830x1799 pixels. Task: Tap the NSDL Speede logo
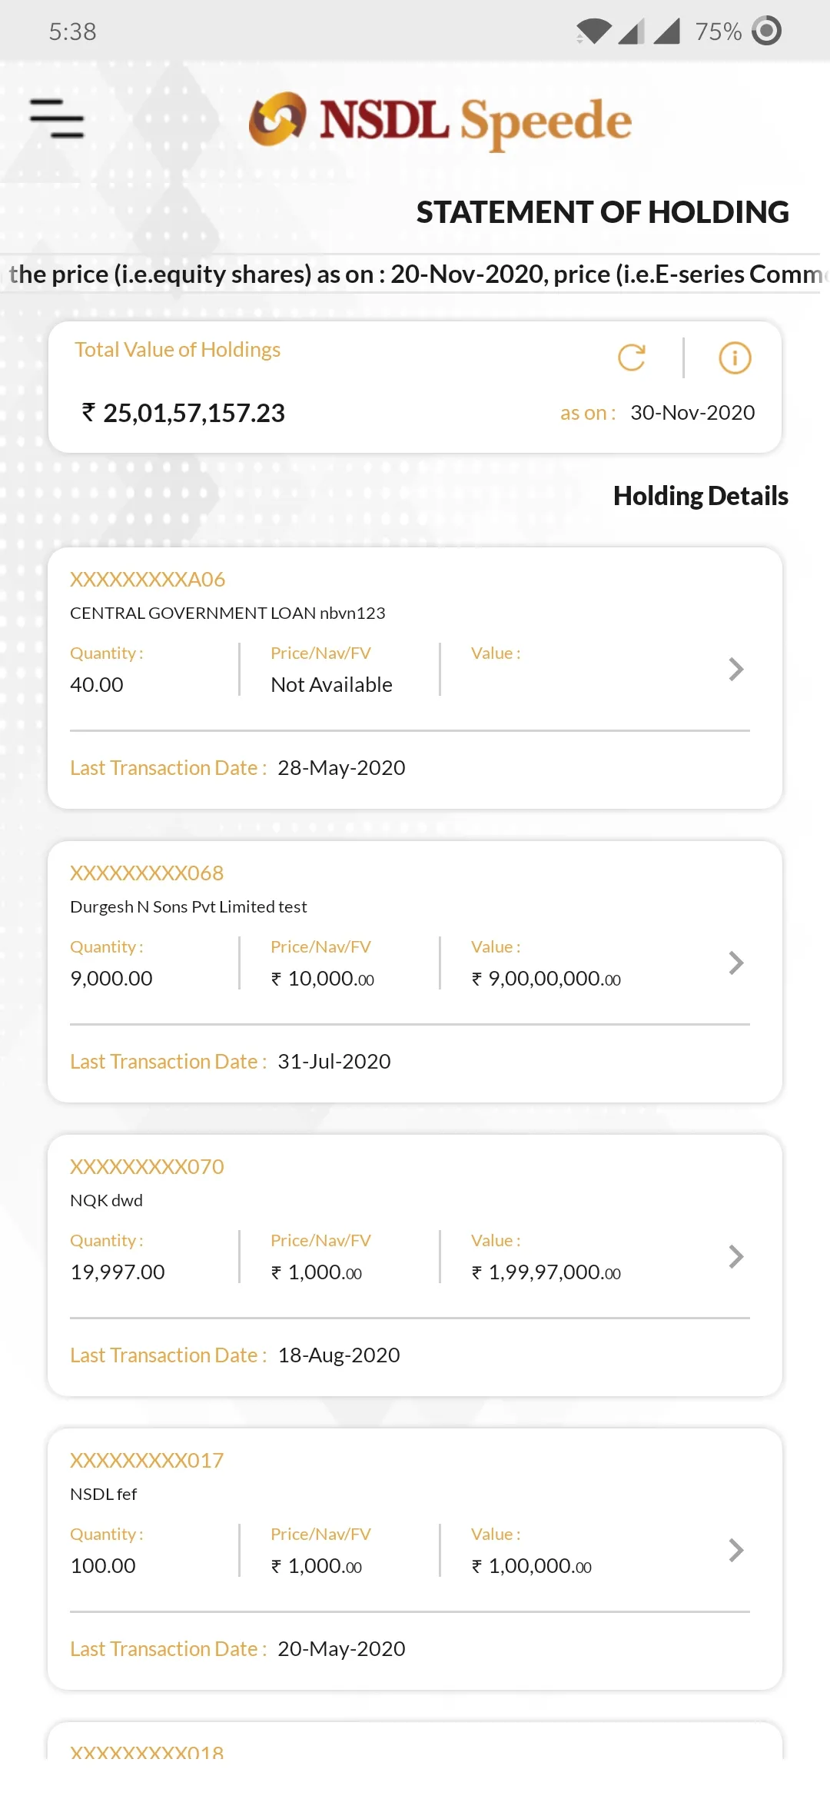(440, 121)
